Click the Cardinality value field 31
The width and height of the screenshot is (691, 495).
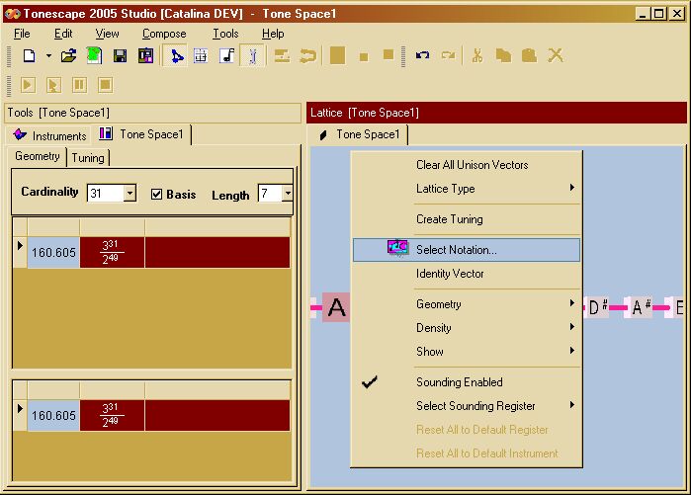pos(106,193)
